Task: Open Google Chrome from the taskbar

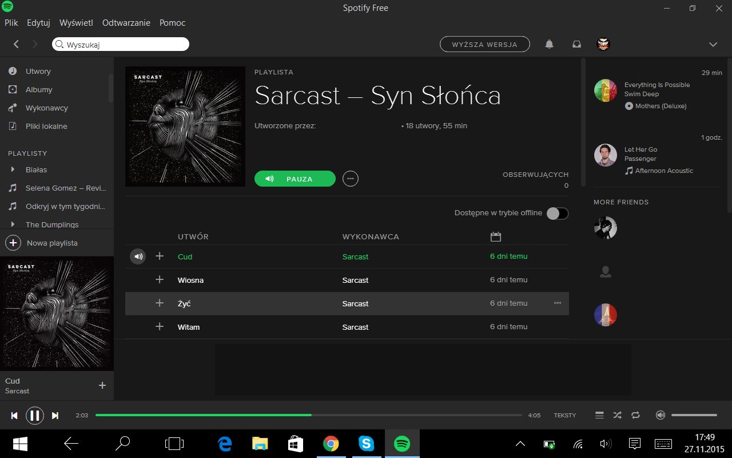Action: pyautogui.click(x=331, y=444)
